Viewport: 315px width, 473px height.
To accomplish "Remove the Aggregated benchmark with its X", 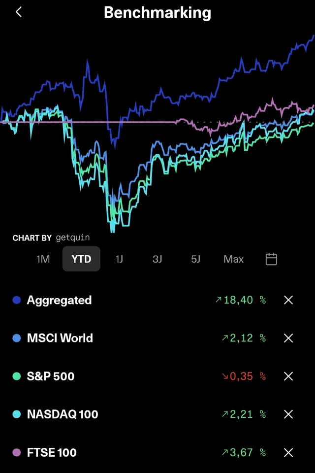I will pyautogui.click(x=288, y=300).
